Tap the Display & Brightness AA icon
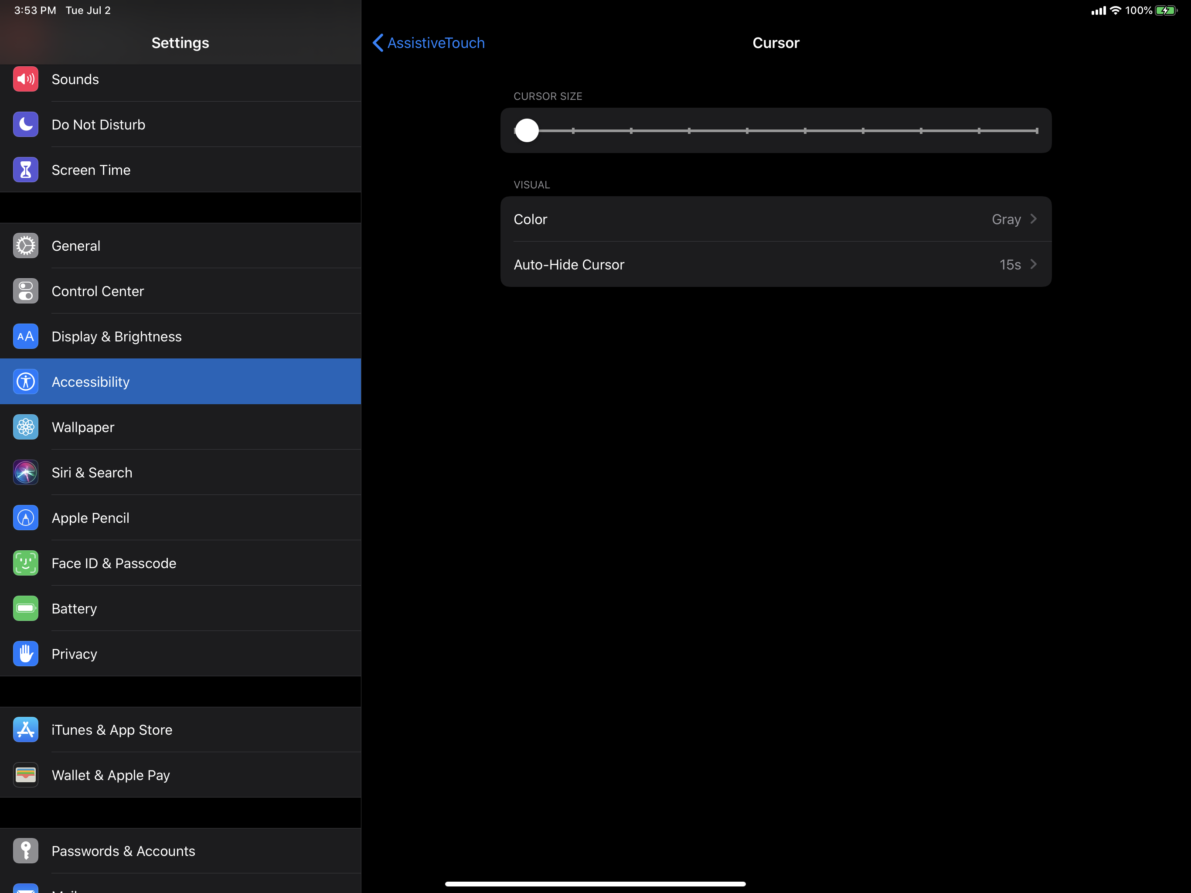Screen dimensions: 1191x893 pyautogui.click(x=25, y=336)
